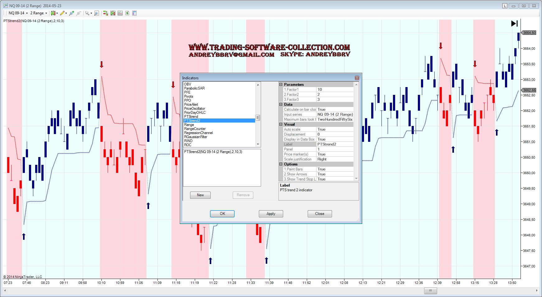Select RegressionChannel in the indicator list
Image resolution: width=542 pixels, height=297 pixels.
coord(198,133)
